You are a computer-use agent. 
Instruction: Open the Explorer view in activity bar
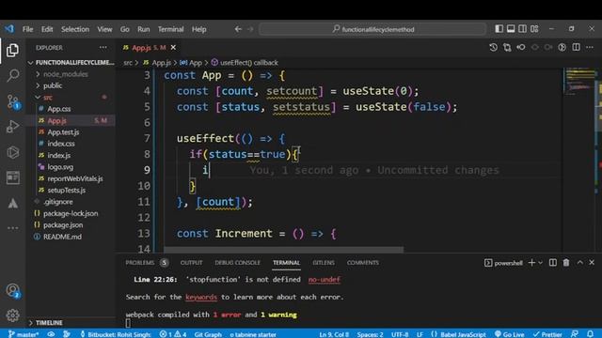[x=12, y=50]
